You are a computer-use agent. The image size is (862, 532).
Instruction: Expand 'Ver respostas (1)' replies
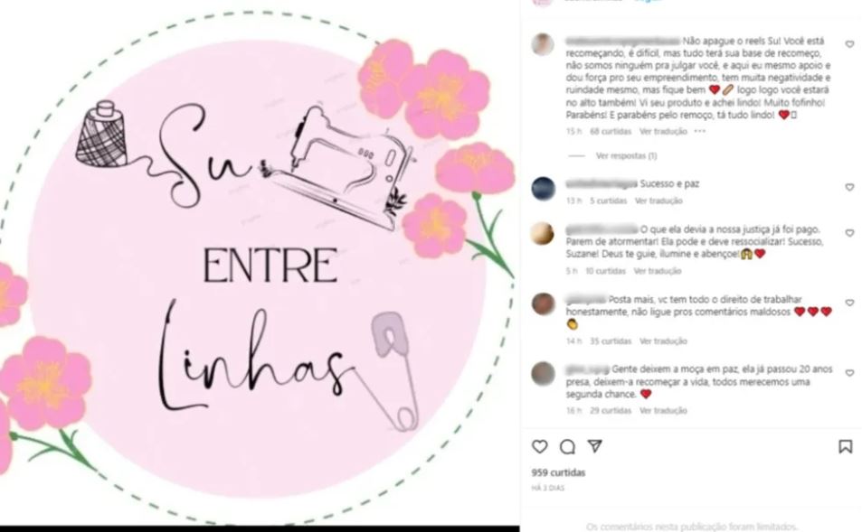click(x=626, y=156)
